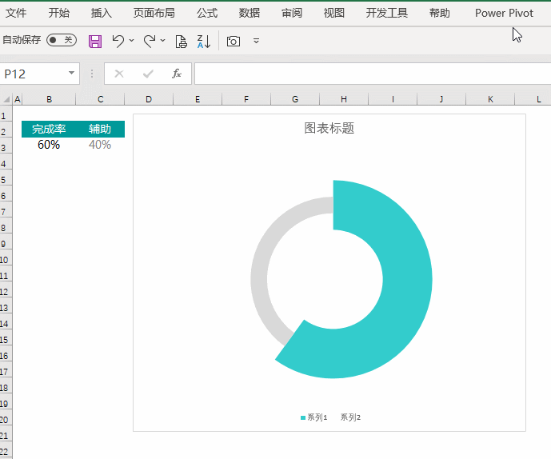The image size is (551, 459).
Task: Click the purple Save icon
Action: (x=95, y=41)
